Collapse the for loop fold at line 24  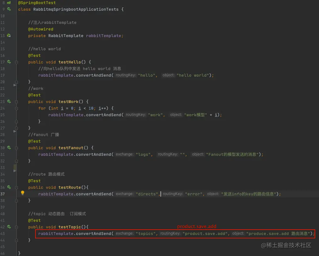[16, 108]
